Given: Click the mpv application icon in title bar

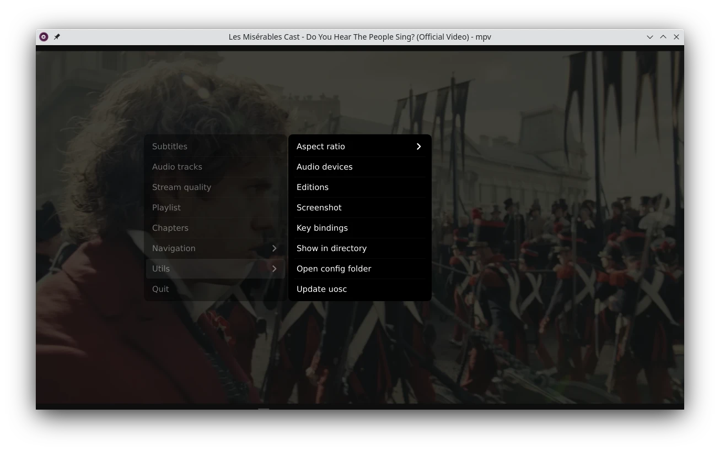Looking at the screenshot, I should click(x=44, y=37).
